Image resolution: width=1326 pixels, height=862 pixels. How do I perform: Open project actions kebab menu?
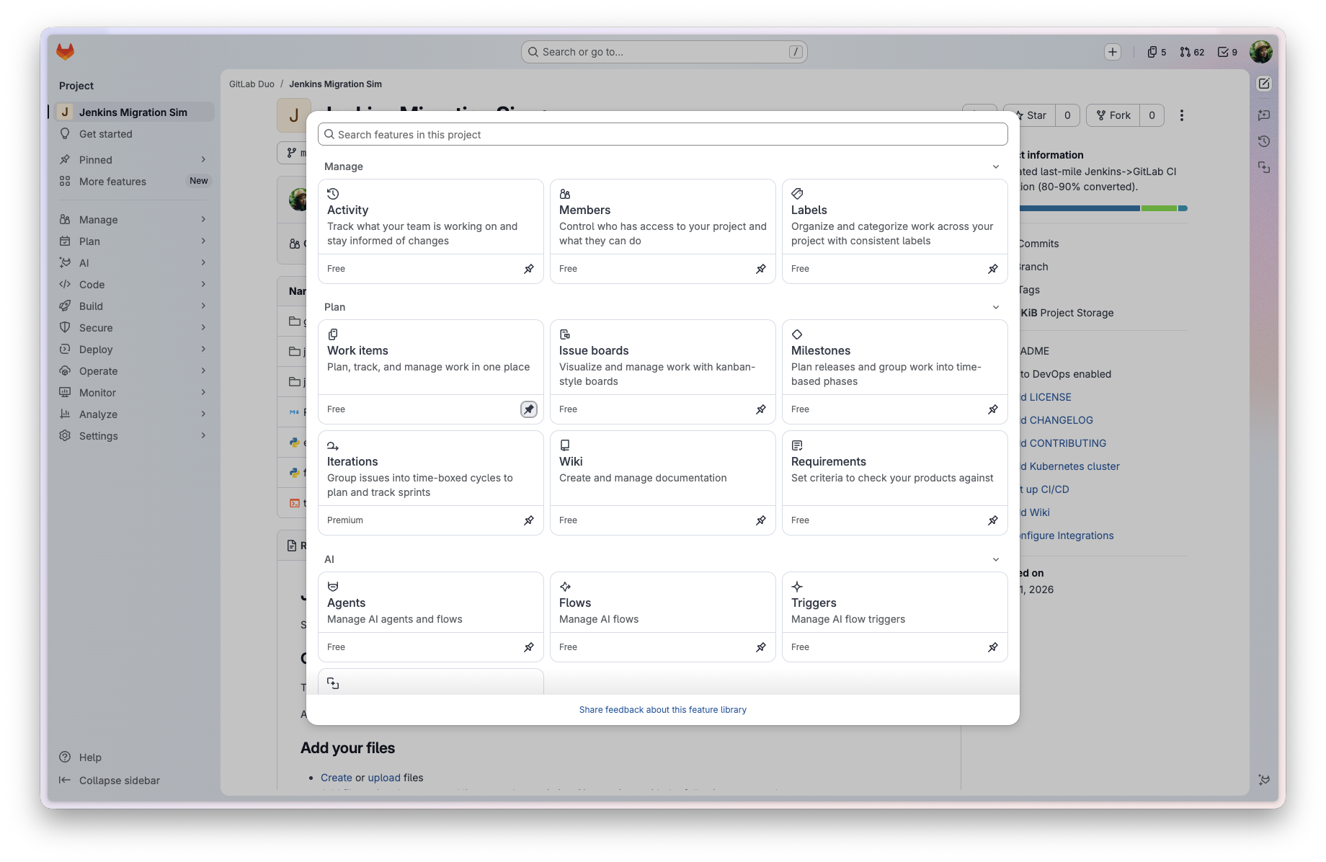coord(1182,115)
